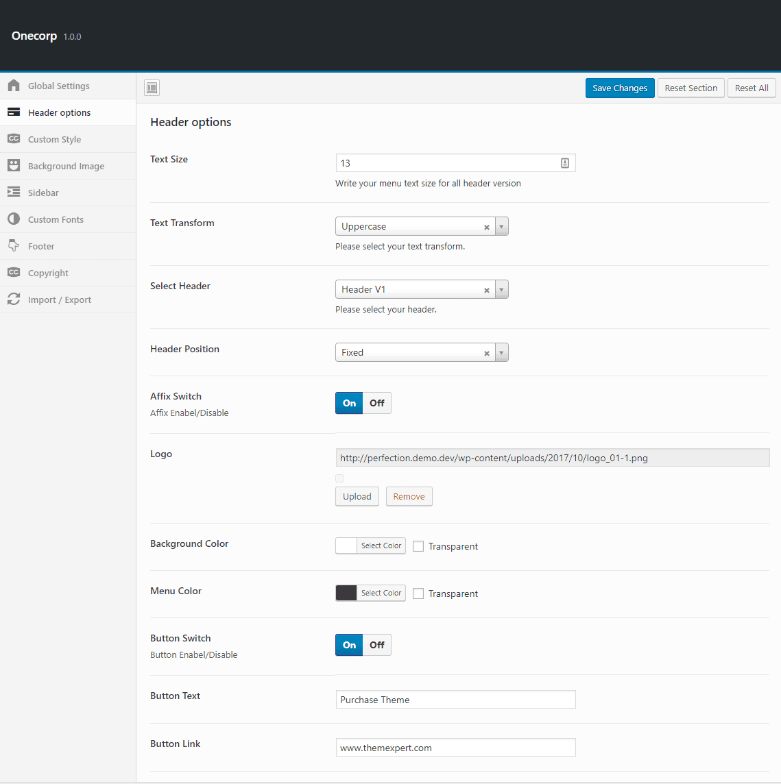Select the Global Settings home icon

[14, 86]
